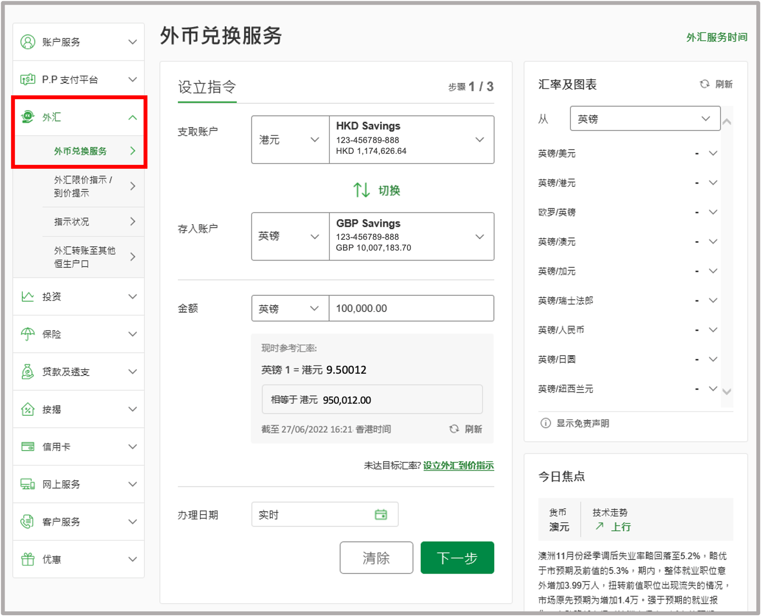
Task: Click the 保险 umbrella icon
Action: click(28, 334)
